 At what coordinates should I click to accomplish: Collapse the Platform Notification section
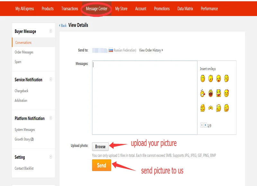(x=51, y=118)
